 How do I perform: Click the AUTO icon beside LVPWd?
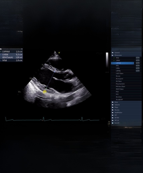pos(138,63)
